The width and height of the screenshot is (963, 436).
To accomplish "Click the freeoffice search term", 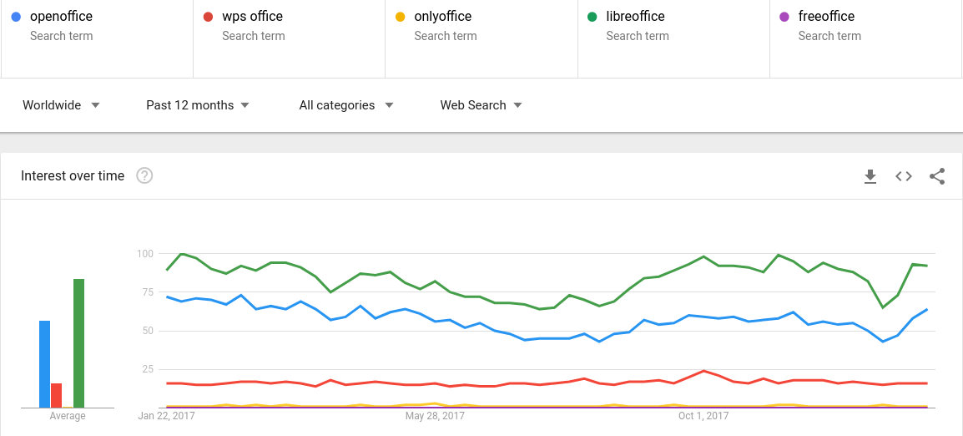I will [826, 17].
